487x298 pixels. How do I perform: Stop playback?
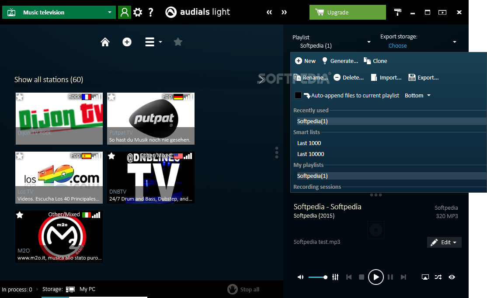(x=362, y=277)
